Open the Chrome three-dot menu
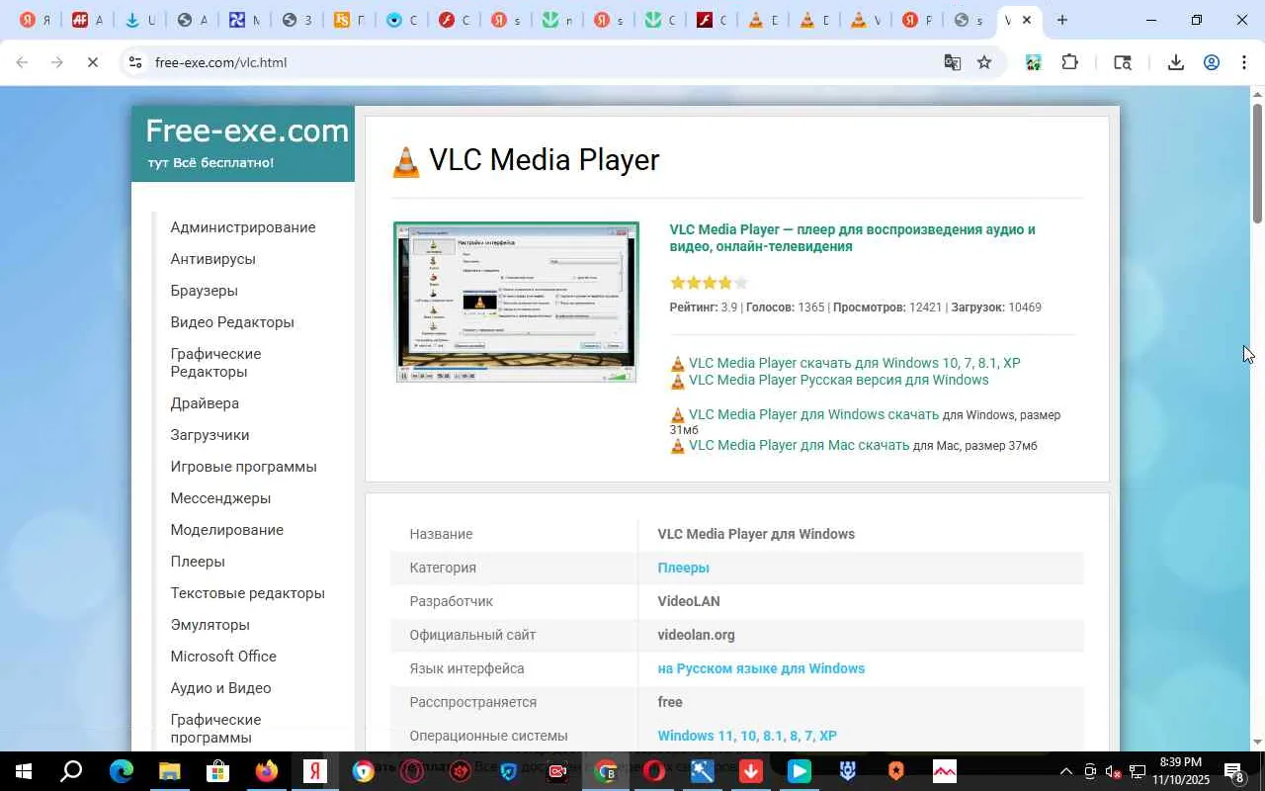The image size is (1265, 791). pyautogui.click(x=1244, y=62)
